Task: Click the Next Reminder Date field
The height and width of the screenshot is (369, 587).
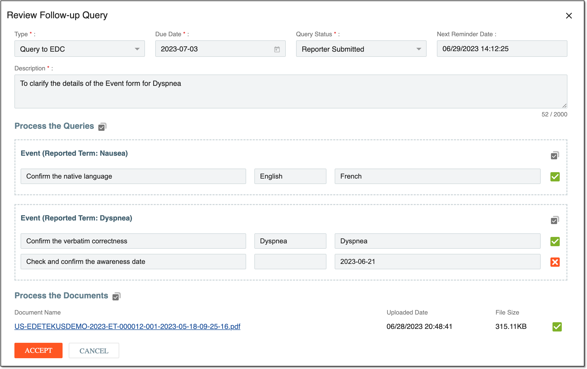Action: [502, 49]
